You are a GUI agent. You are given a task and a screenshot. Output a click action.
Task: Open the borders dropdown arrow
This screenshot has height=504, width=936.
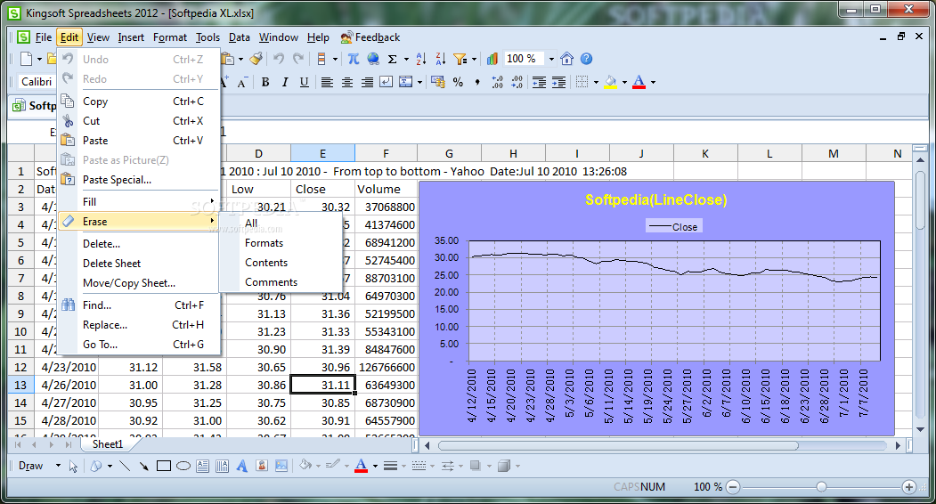(596, 82)
